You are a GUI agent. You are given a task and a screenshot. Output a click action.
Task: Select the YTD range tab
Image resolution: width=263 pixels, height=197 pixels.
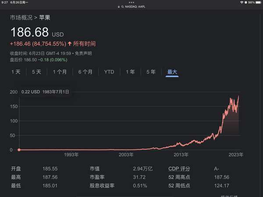tap(109, 72)
